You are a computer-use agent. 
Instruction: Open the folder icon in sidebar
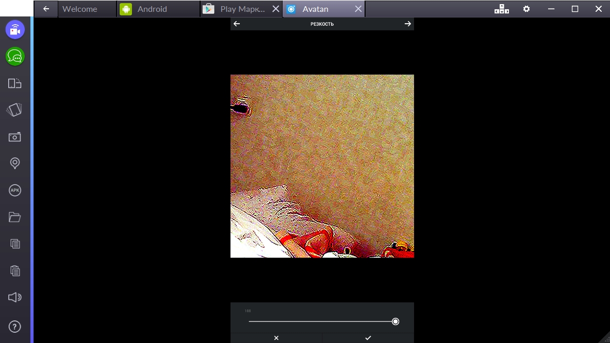coord(15,217)
